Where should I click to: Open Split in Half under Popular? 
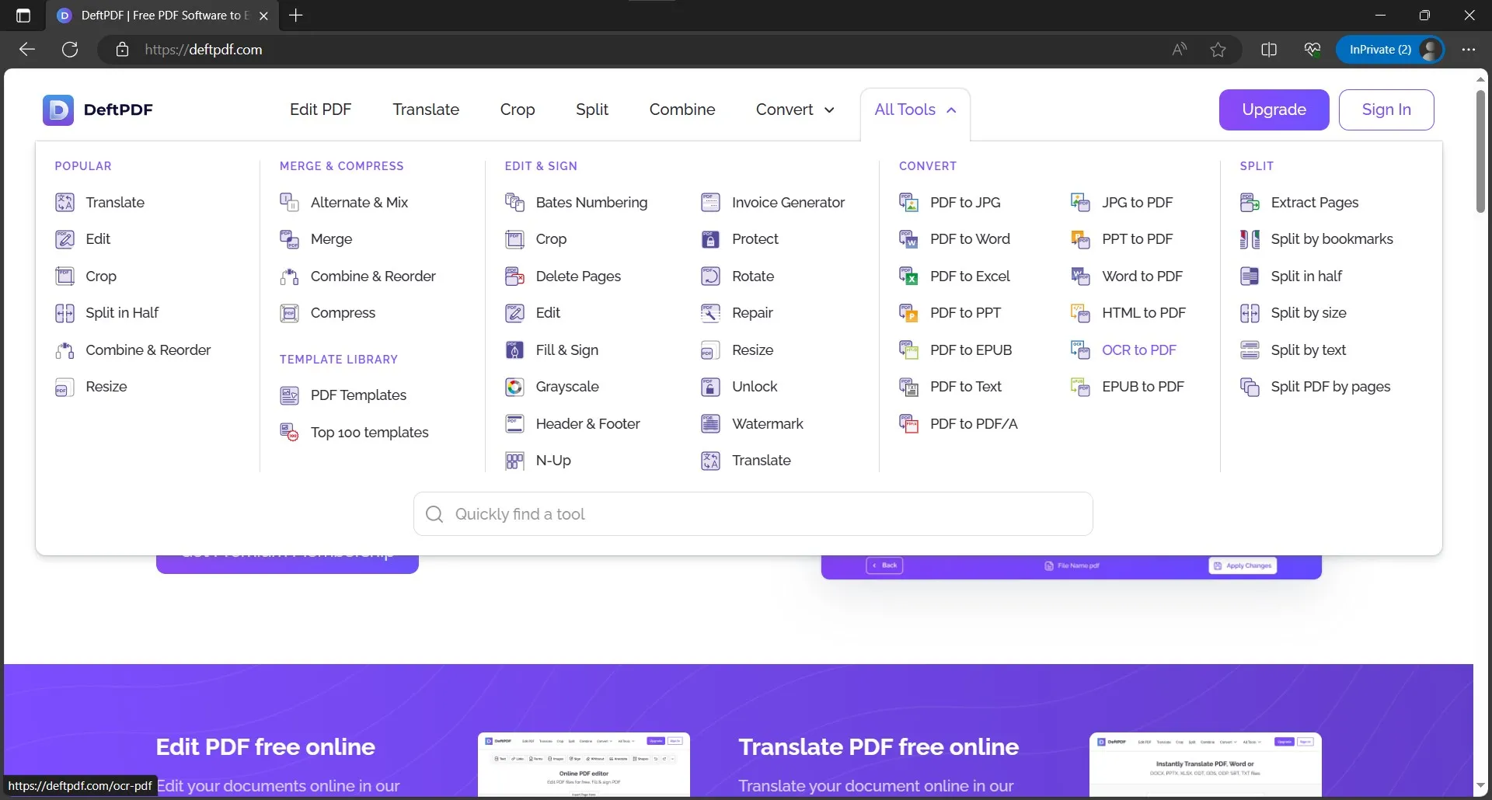coord(122,313)
